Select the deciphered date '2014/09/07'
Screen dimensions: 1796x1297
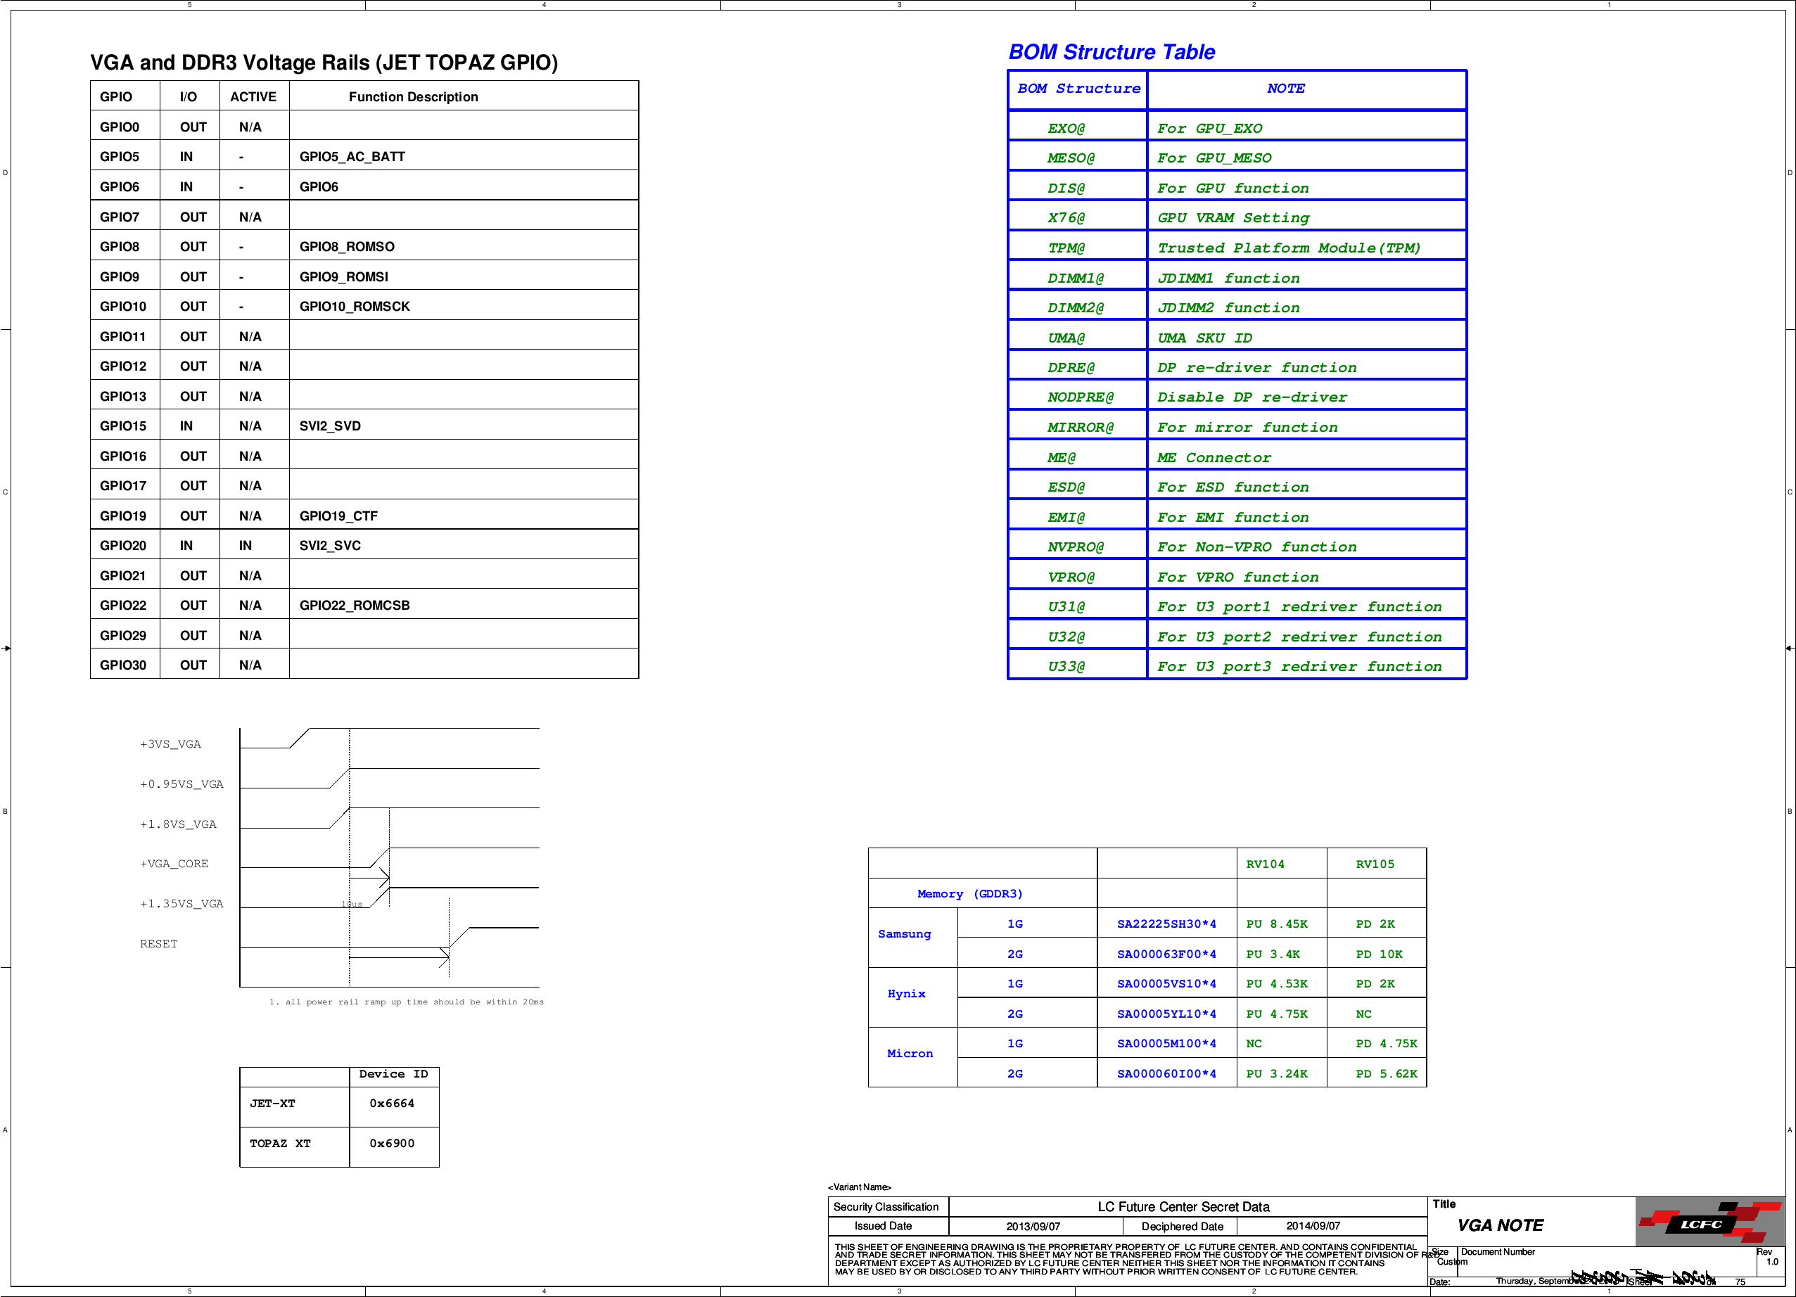click(1312, 1225)
